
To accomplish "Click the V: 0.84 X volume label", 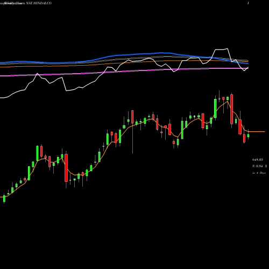I will click(260, 166).
